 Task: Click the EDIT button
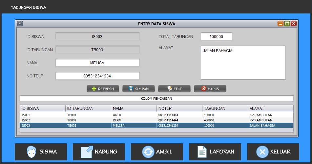click(x=174, y=89)
